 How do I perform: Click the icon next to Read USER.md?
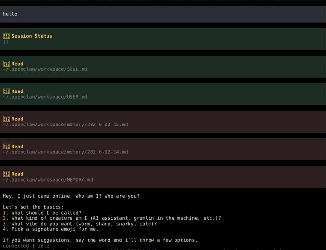pyautogui.click(x=6, y=91)
